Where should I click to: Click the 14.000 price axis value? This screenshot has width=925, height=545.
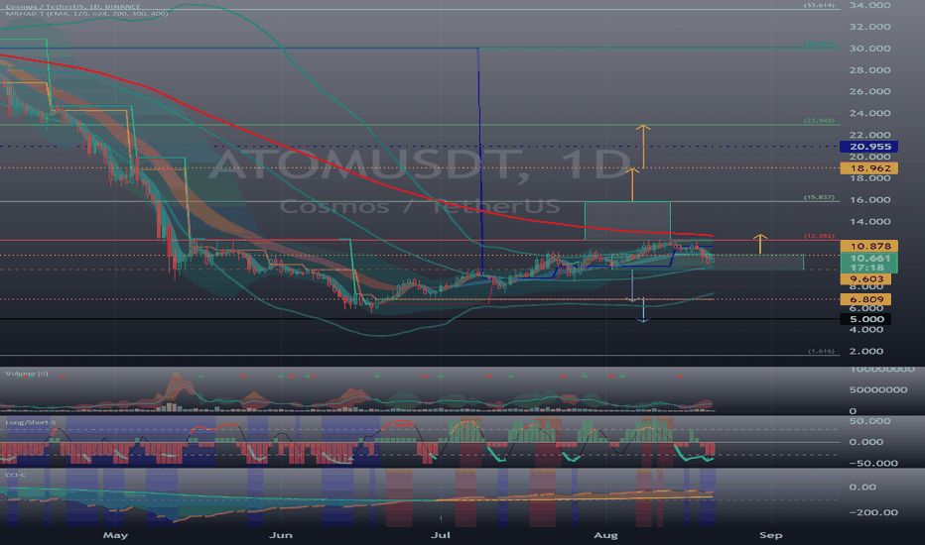[869, 222]
